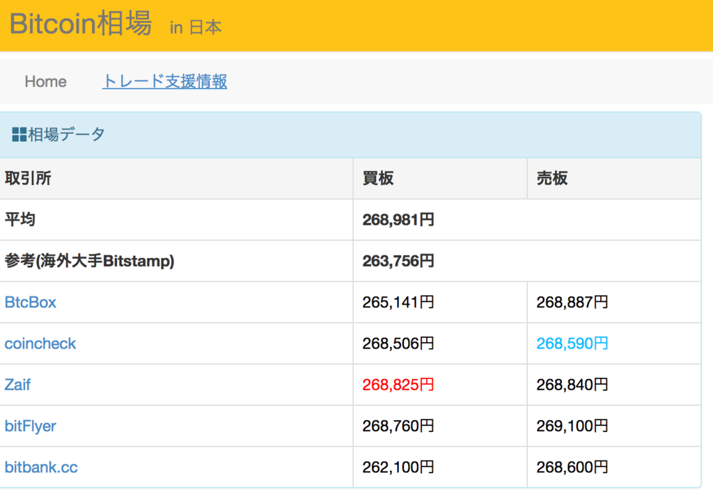Click the Bitcoin相場 site title

[x=81, y=23]
